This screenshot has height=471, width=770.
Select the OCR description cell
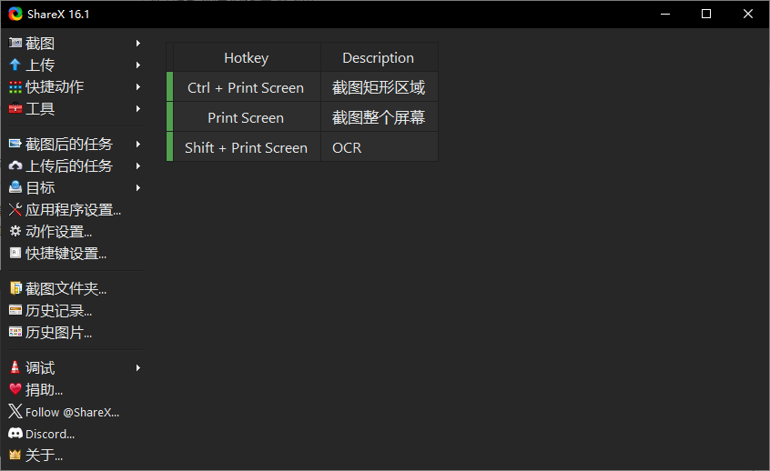(379, 147)
